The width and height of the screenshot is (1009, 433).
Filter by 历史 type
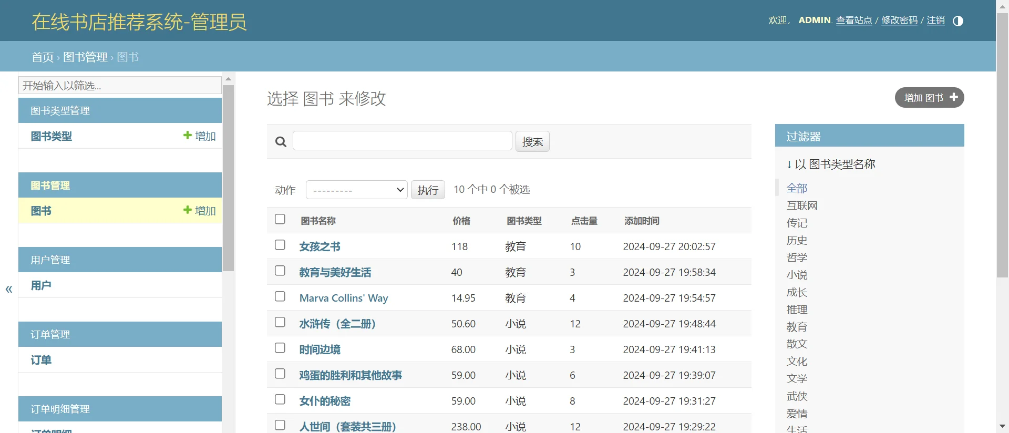(x=797, y=240)
